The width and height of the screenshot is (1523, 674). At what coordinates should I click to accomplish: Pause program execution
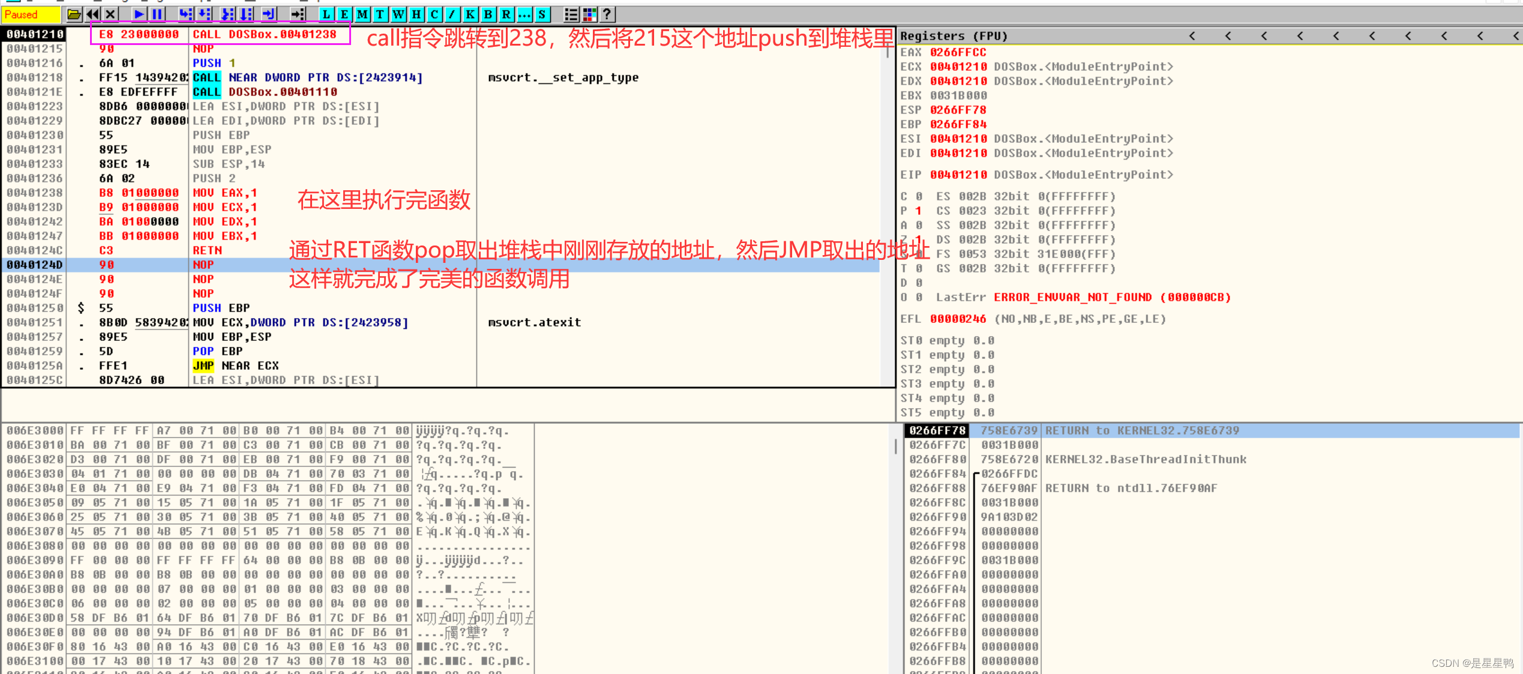click(x=157, y=14)
